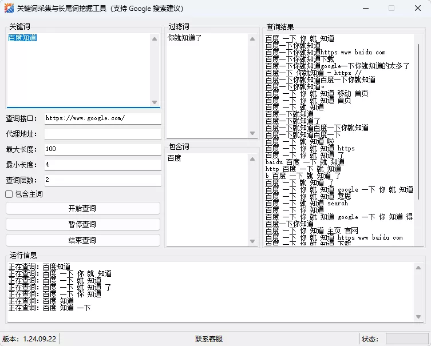This screenshot has height=346, width=431.
Task: Click log line 正在查询: 百度 一下 就 知道 了
Action: point(60,287)
